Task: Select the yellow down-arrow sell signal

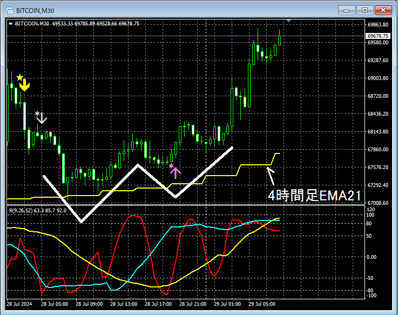Action: pos(25,85)
